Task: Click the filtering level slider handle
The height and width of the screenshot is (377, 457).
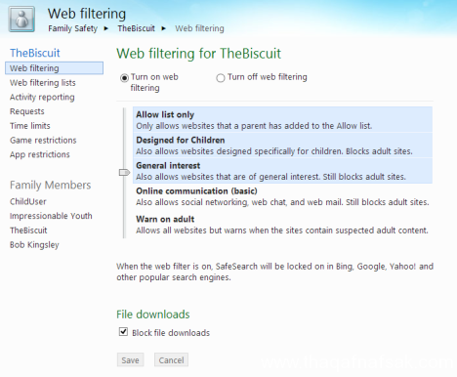Action: pyautogui.click(x=124, y=172)
